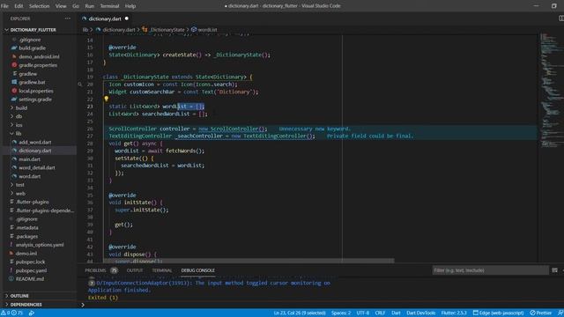Focus the debug console filter field
Viewport: 564px width, 317px height.
point(490,270)
